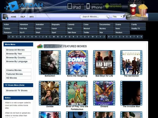This screenshot has height=118, width=158.
Task: Open the Title search filter dropdown
Action: (x=117, y=17)
